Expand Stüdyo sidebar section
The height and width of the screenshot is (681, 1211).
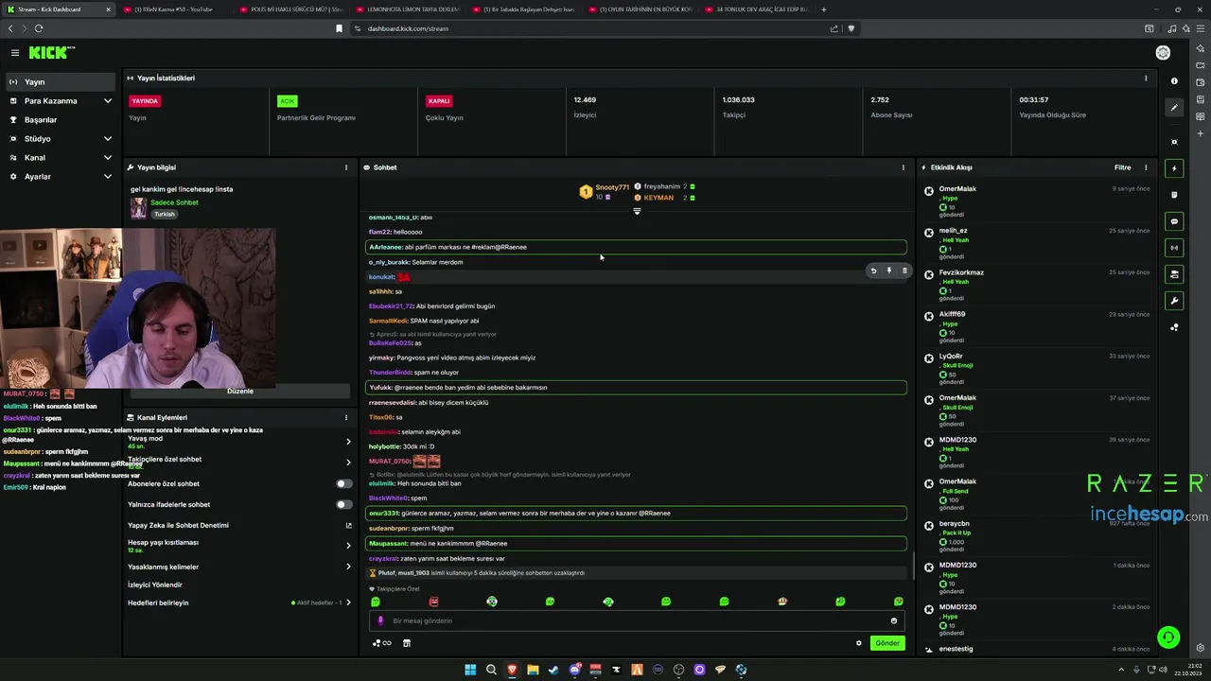pos(108,139)
